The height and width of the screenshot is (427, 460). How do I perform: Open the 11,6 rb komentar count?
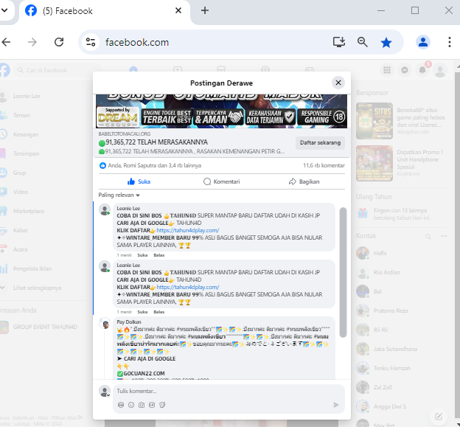point(324,165)
